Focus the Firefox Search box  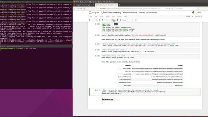click(186, 8)
